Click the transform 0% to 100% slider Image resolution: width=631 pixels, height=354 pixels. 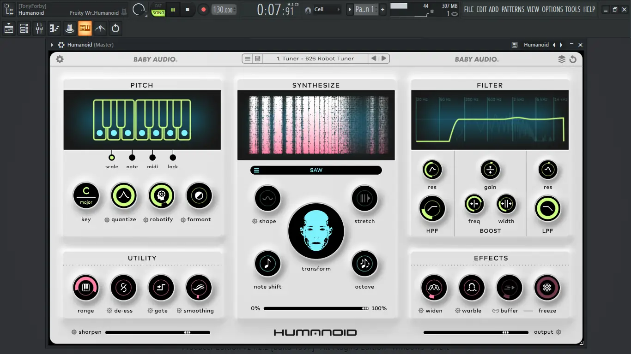[x=316, y=308]
